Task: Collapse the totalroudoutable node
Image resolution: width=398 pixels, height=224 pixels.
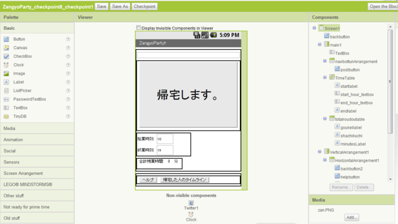Action: pyautogui.click(x=325, y=119)
